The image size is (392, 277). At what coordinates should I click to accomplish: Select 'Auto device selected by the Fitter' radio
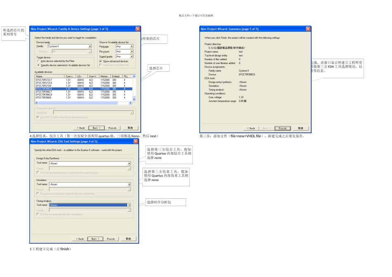point(38,61)
